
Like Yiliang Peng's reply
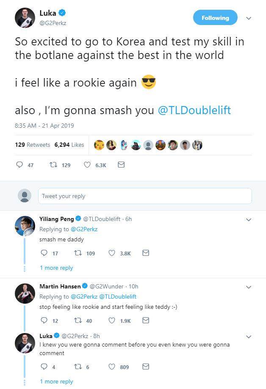[x=112, y=253]
